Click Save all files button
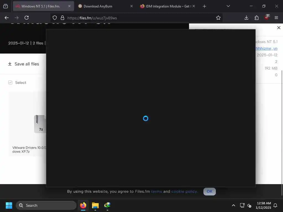Image resolution: width=283 pixels, height=212 pixels. pos(24,64)
